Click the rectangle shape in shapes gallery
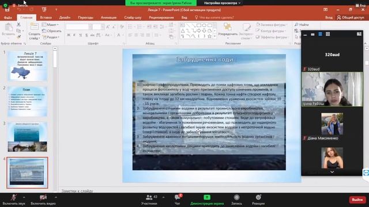 [199, 25]
